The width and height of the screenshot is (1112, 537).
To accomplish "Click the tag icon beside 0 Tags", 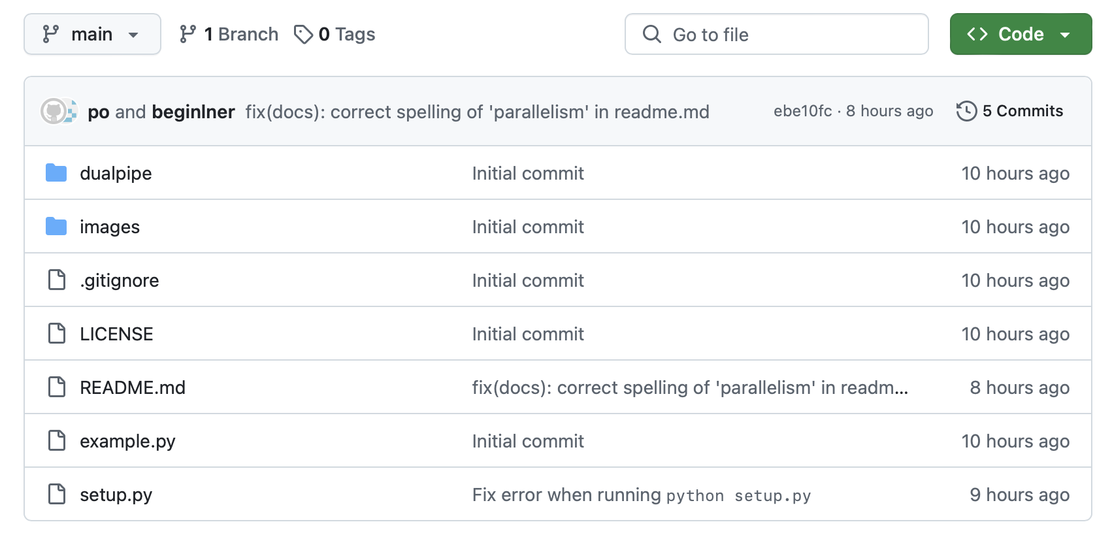I will 303,34.
